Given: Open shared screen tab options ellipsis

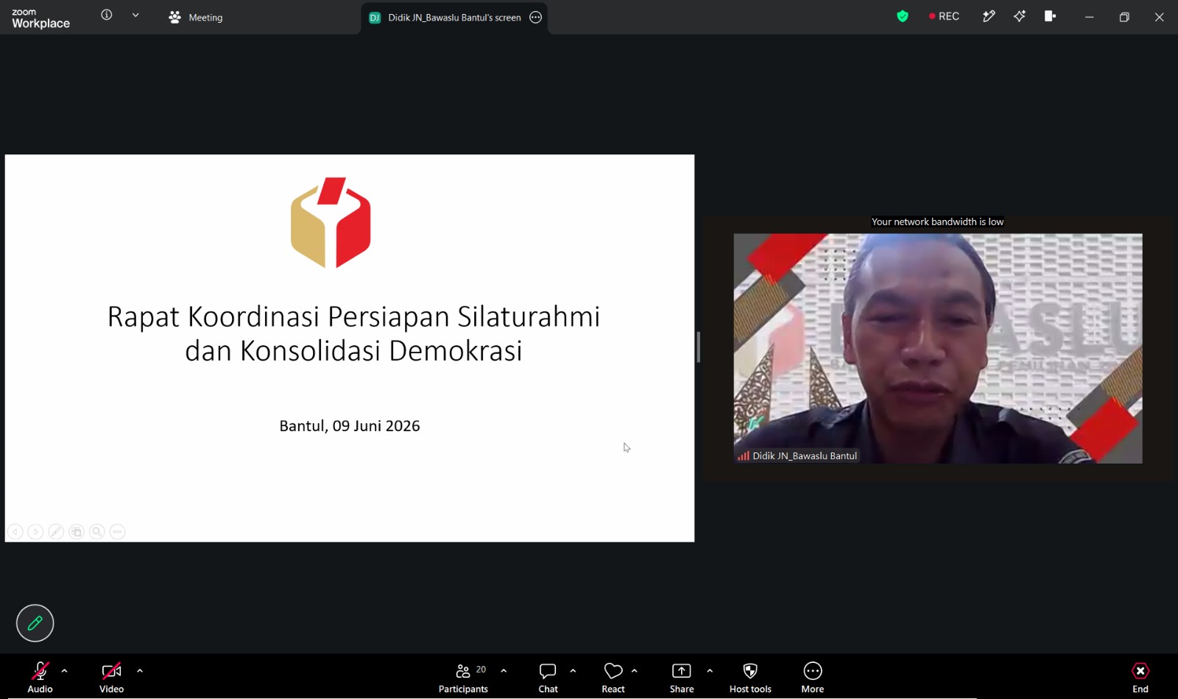Looking at the screenshot, I should coord(536,17).
